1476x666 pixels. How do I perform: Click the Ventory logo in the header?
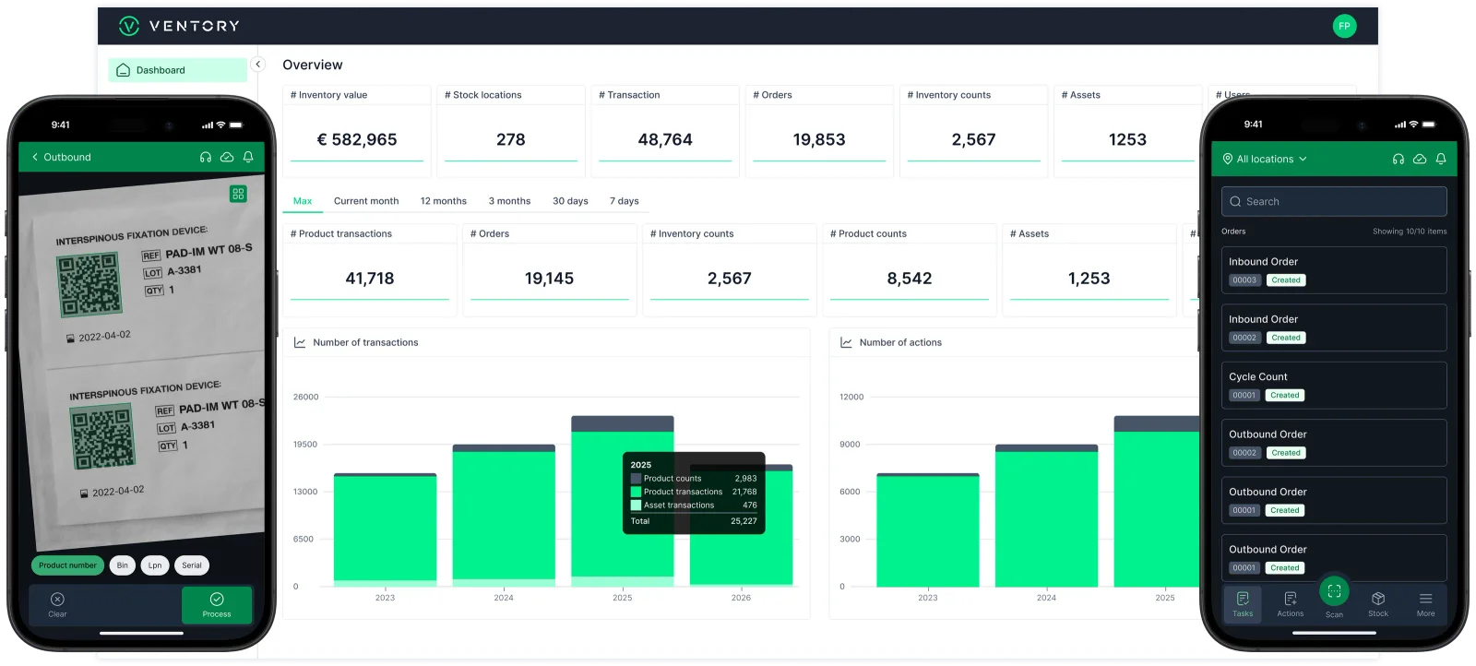coord(179,26)
